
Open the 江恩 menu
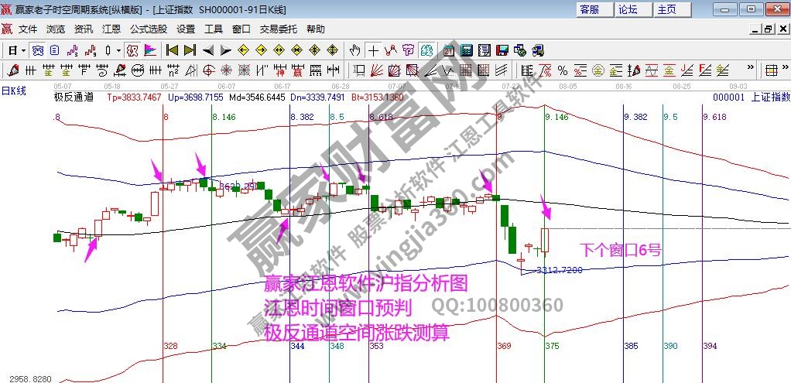(x=111, y=29)
